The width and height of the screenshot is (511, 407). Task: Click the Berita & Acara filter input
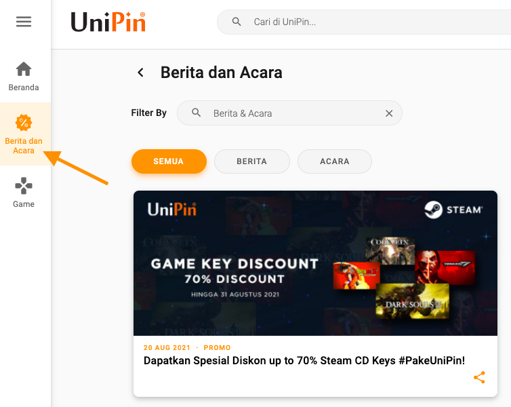289,113
